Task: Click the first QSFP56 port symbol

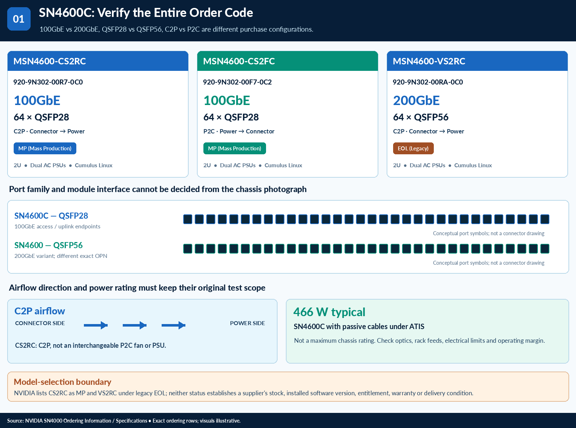Action: [x=188, y=249]
